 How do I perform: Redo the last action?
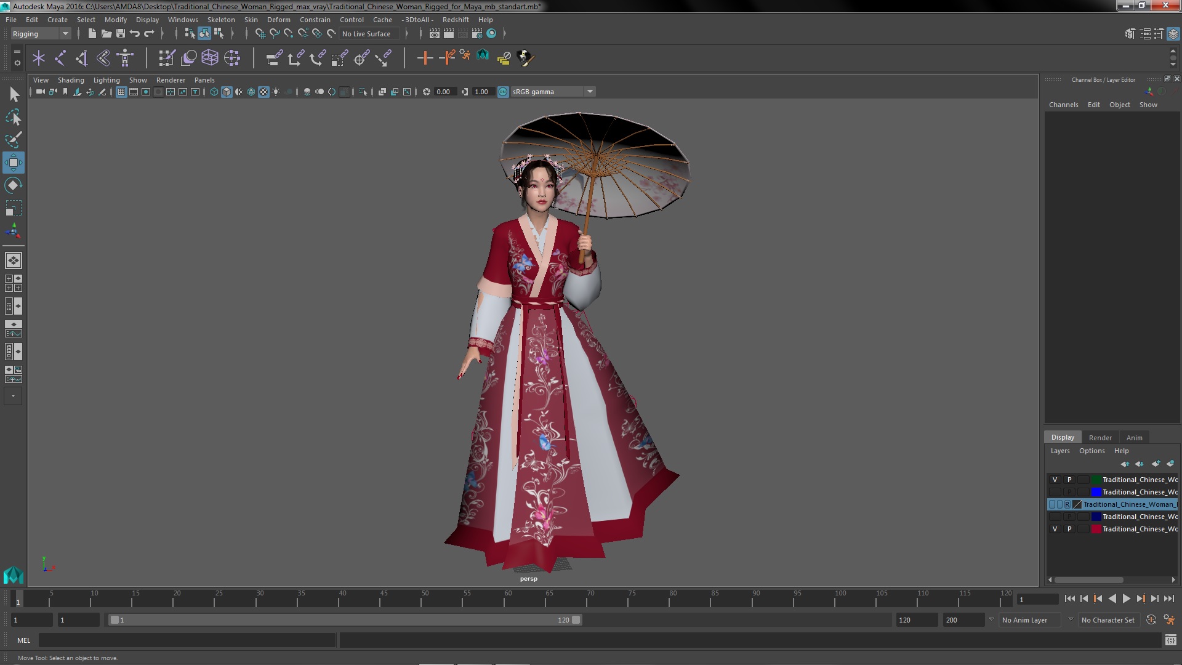[x=149, y=33]
